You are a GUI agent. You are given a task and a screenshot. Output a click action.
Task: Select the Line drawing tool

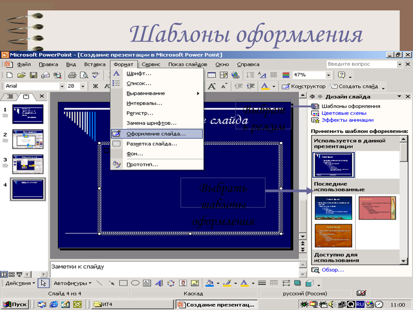(99, 283)
